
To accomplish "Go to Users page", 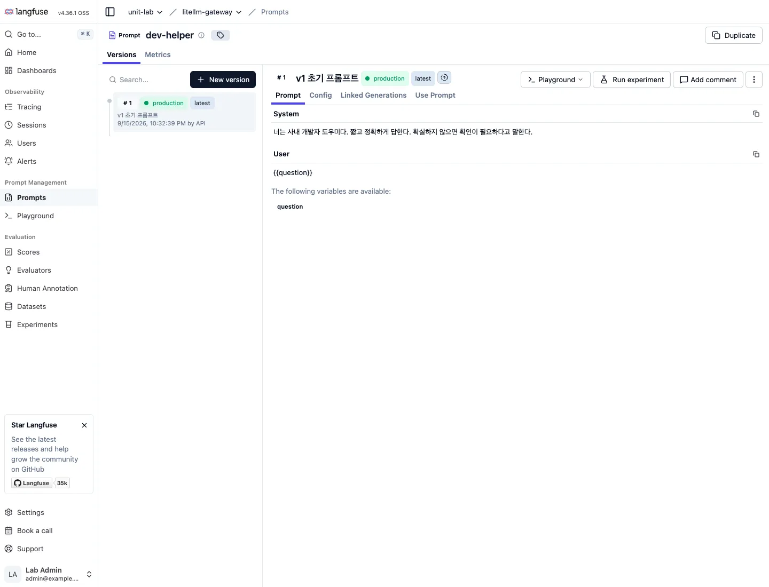I will pyautogui.click(x=49, y=143).
